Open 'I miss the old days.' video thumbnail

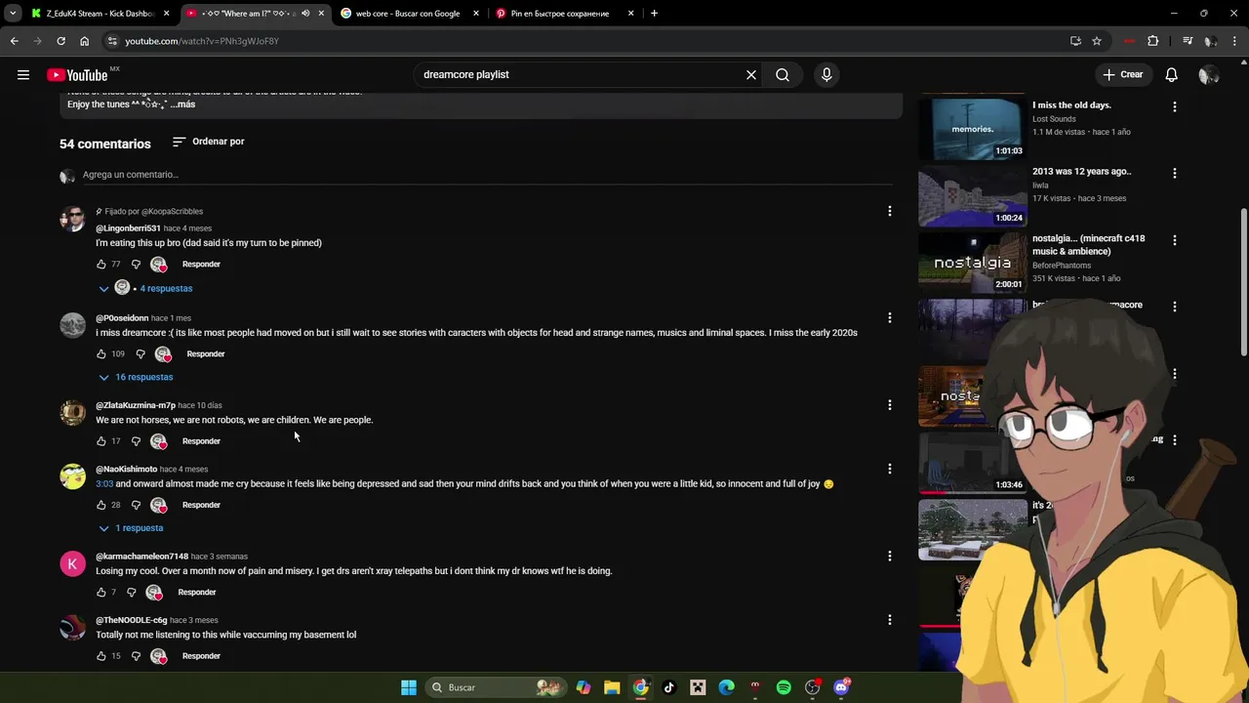[972, 127]
